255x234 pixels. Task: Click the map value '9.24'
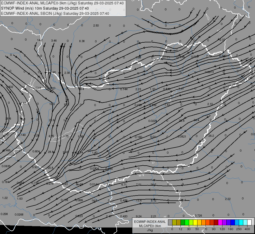(x=139, y=216)
